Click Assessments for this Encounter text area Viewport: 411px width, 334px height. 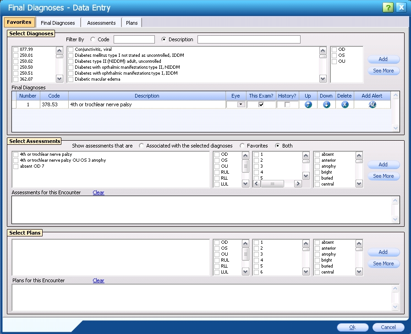click(x=202, y=210)
